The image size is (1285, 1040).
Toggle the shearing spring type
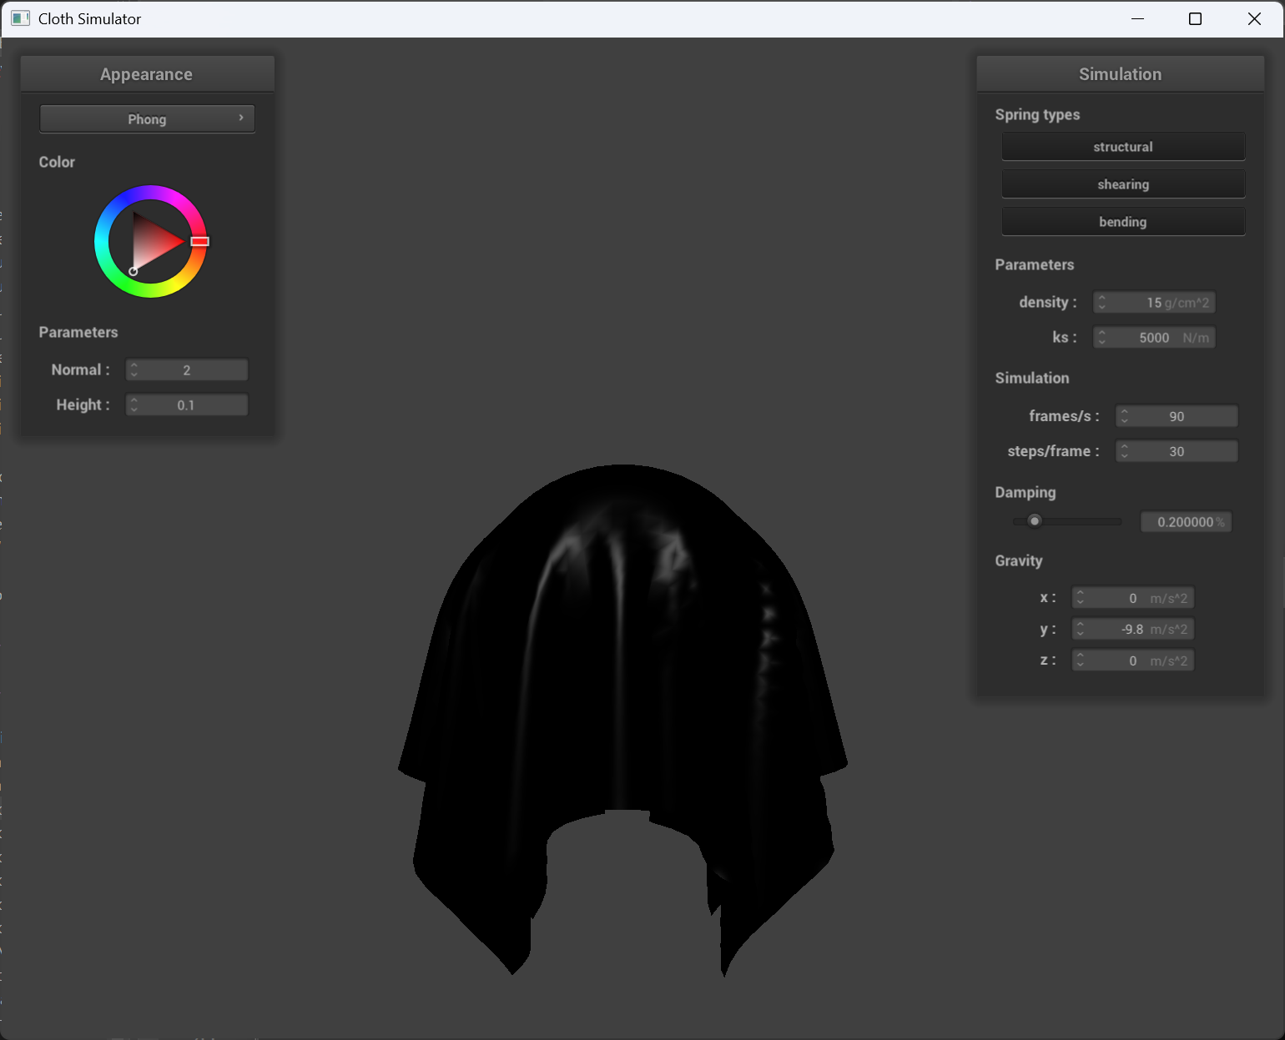click(x=1123, y=184)
